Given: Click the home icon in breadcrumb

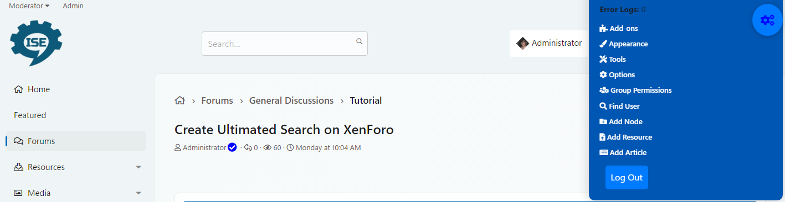Looking at the screenshot, I should click(179, 100).
